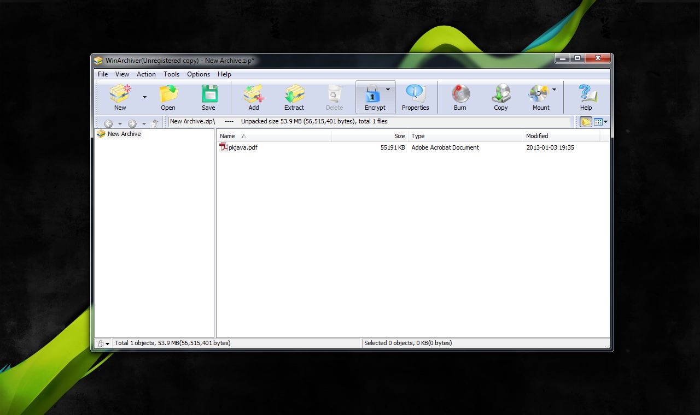
Task: Click the Adobe Acrobat Document type cell
Action: pyautogui.click(x=445, y=147)
